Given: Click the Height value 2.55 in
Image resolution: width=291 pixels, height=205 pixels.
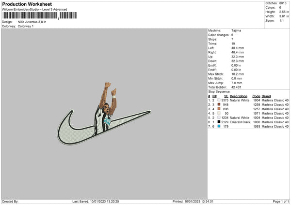Looking at the screenshot, I should pyautogui.click(x=284, y=12).
